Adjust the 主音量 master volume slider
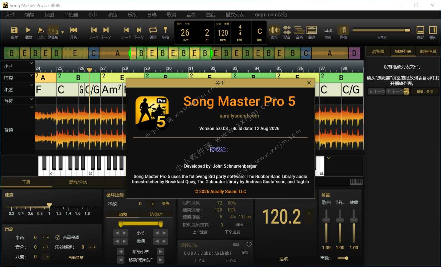This screenshot has height=267, width=441. [381, 30]
